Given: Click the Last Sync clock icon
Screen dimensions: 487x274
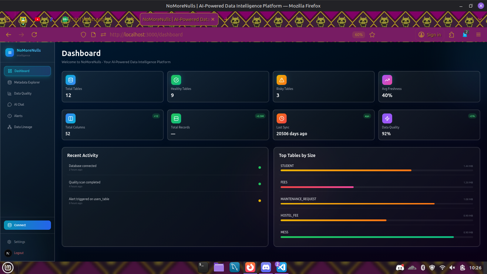Looking at the screenshot, I should [x=281, y=118].
